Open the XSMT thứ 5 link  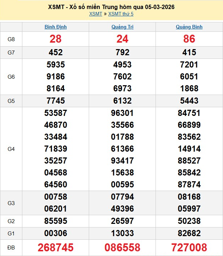coord(121,14)
